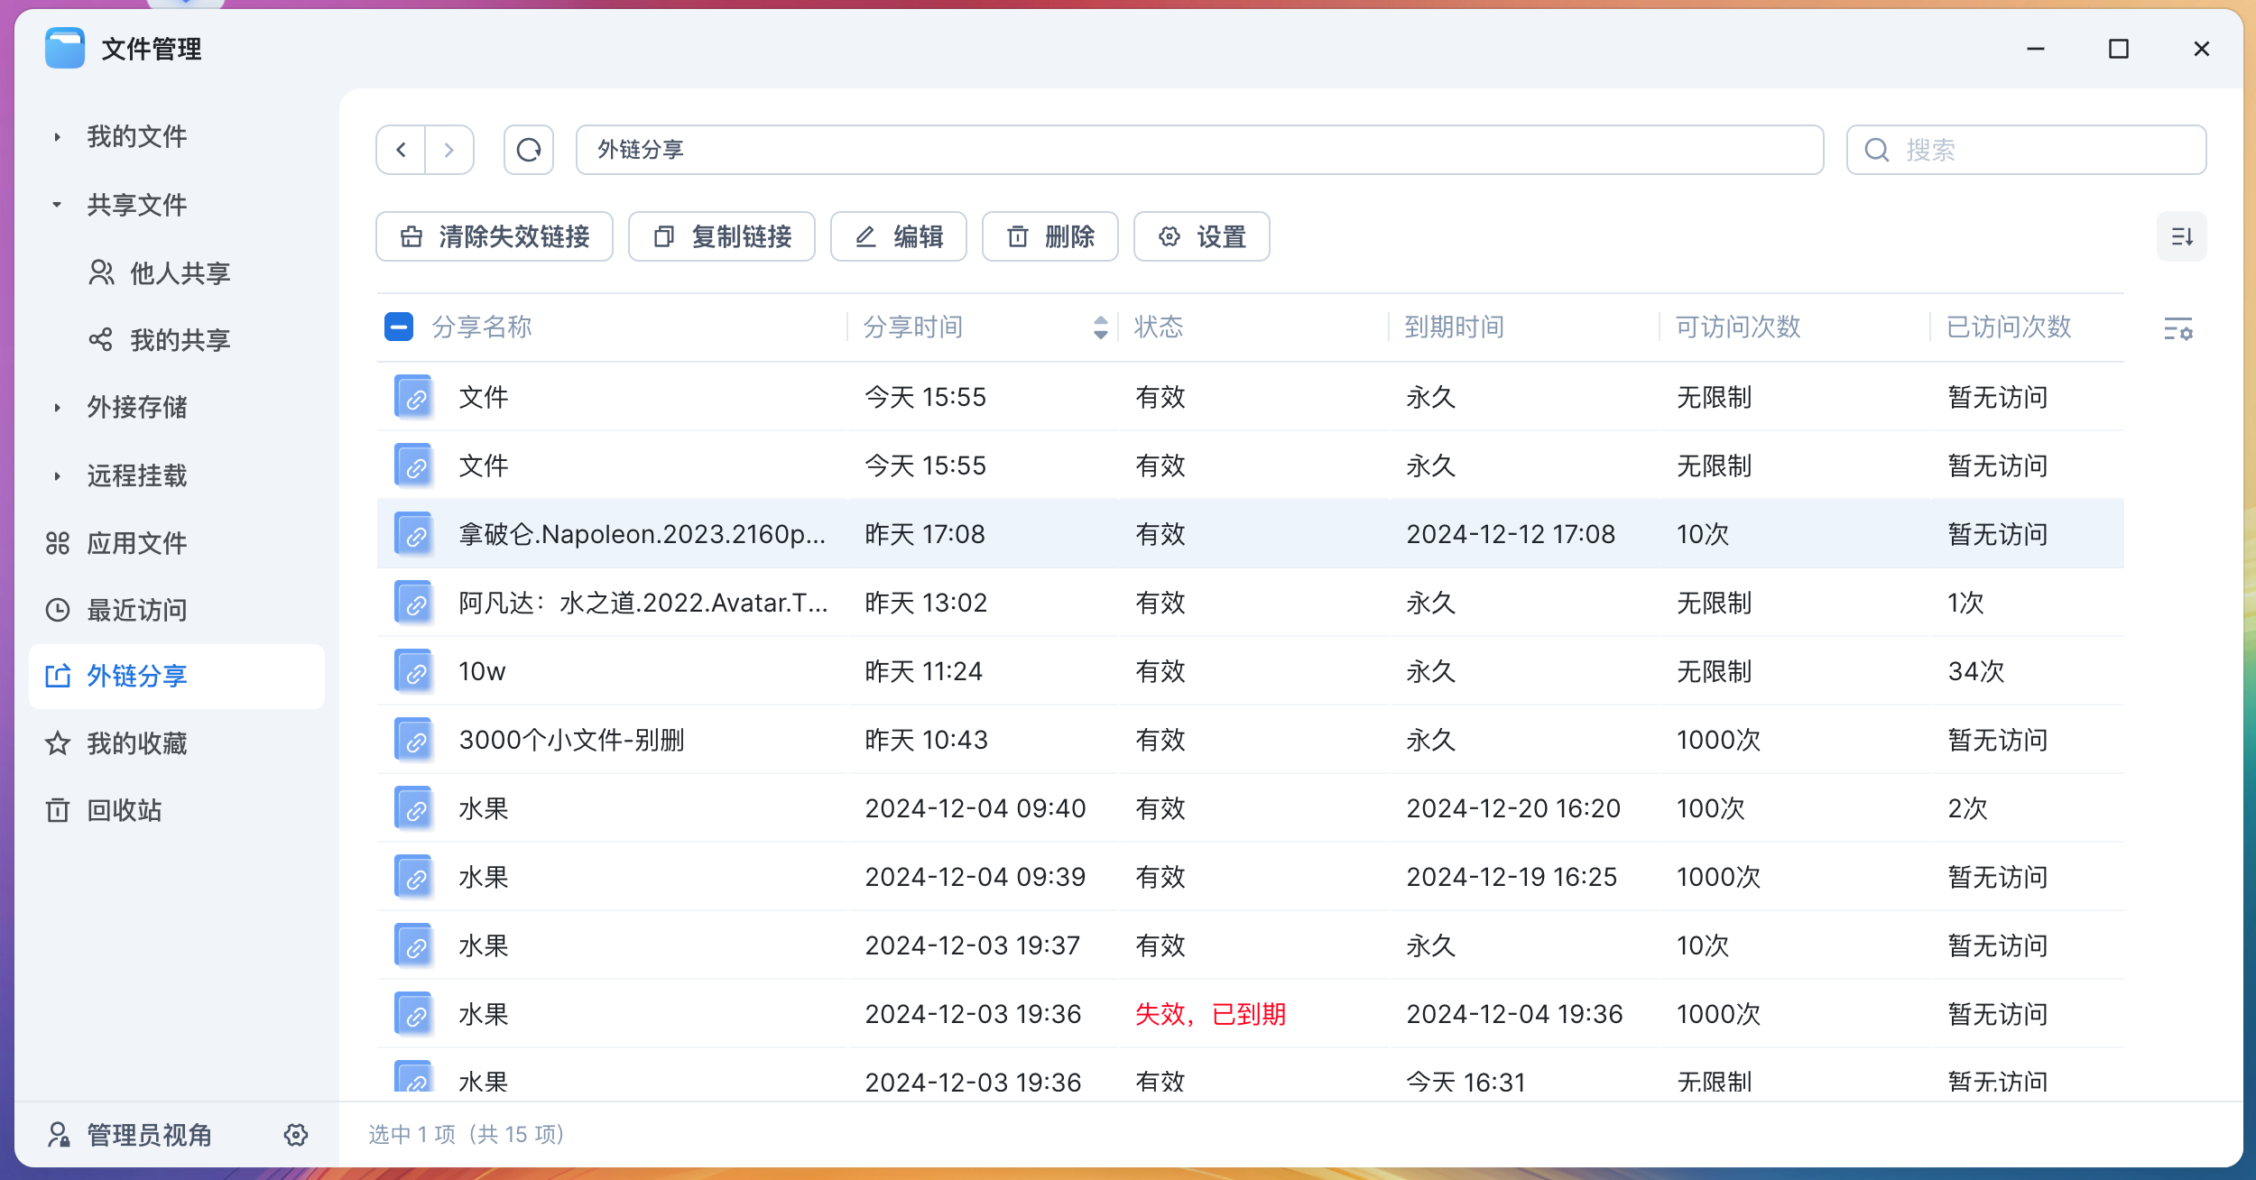Click the 100次 allowed visits cell
This screenshot has height=1180, width=2256.
(1711, 808)
